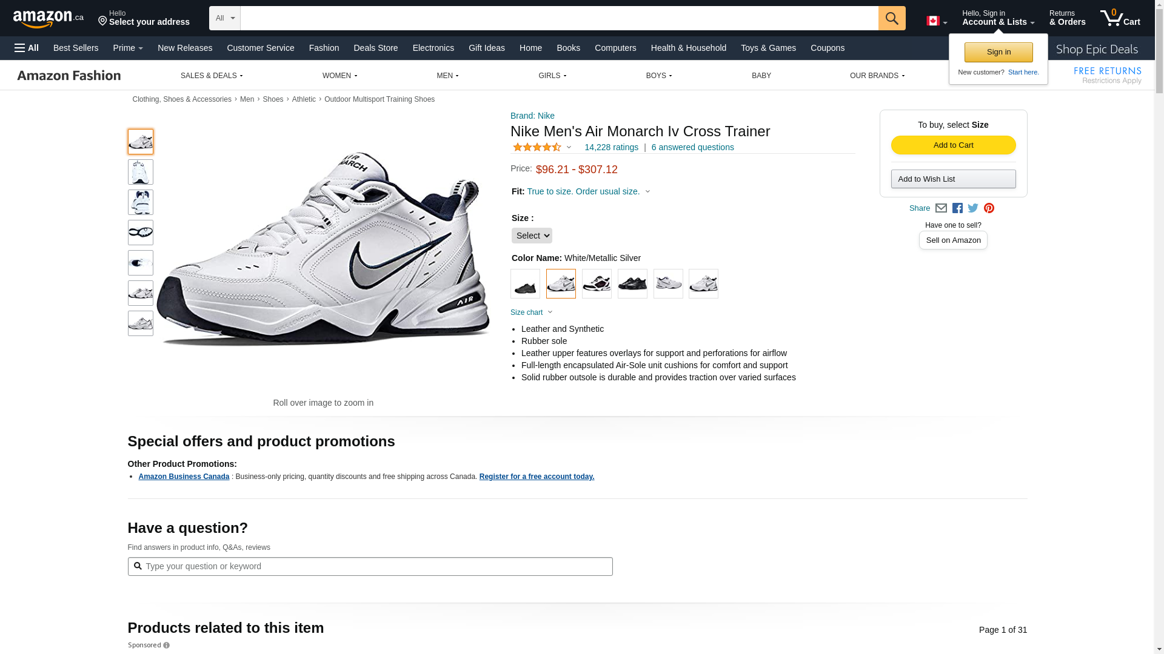Click the search magnifier button
The height and width of the screenshot is (654, 1164).
point(891,18)
